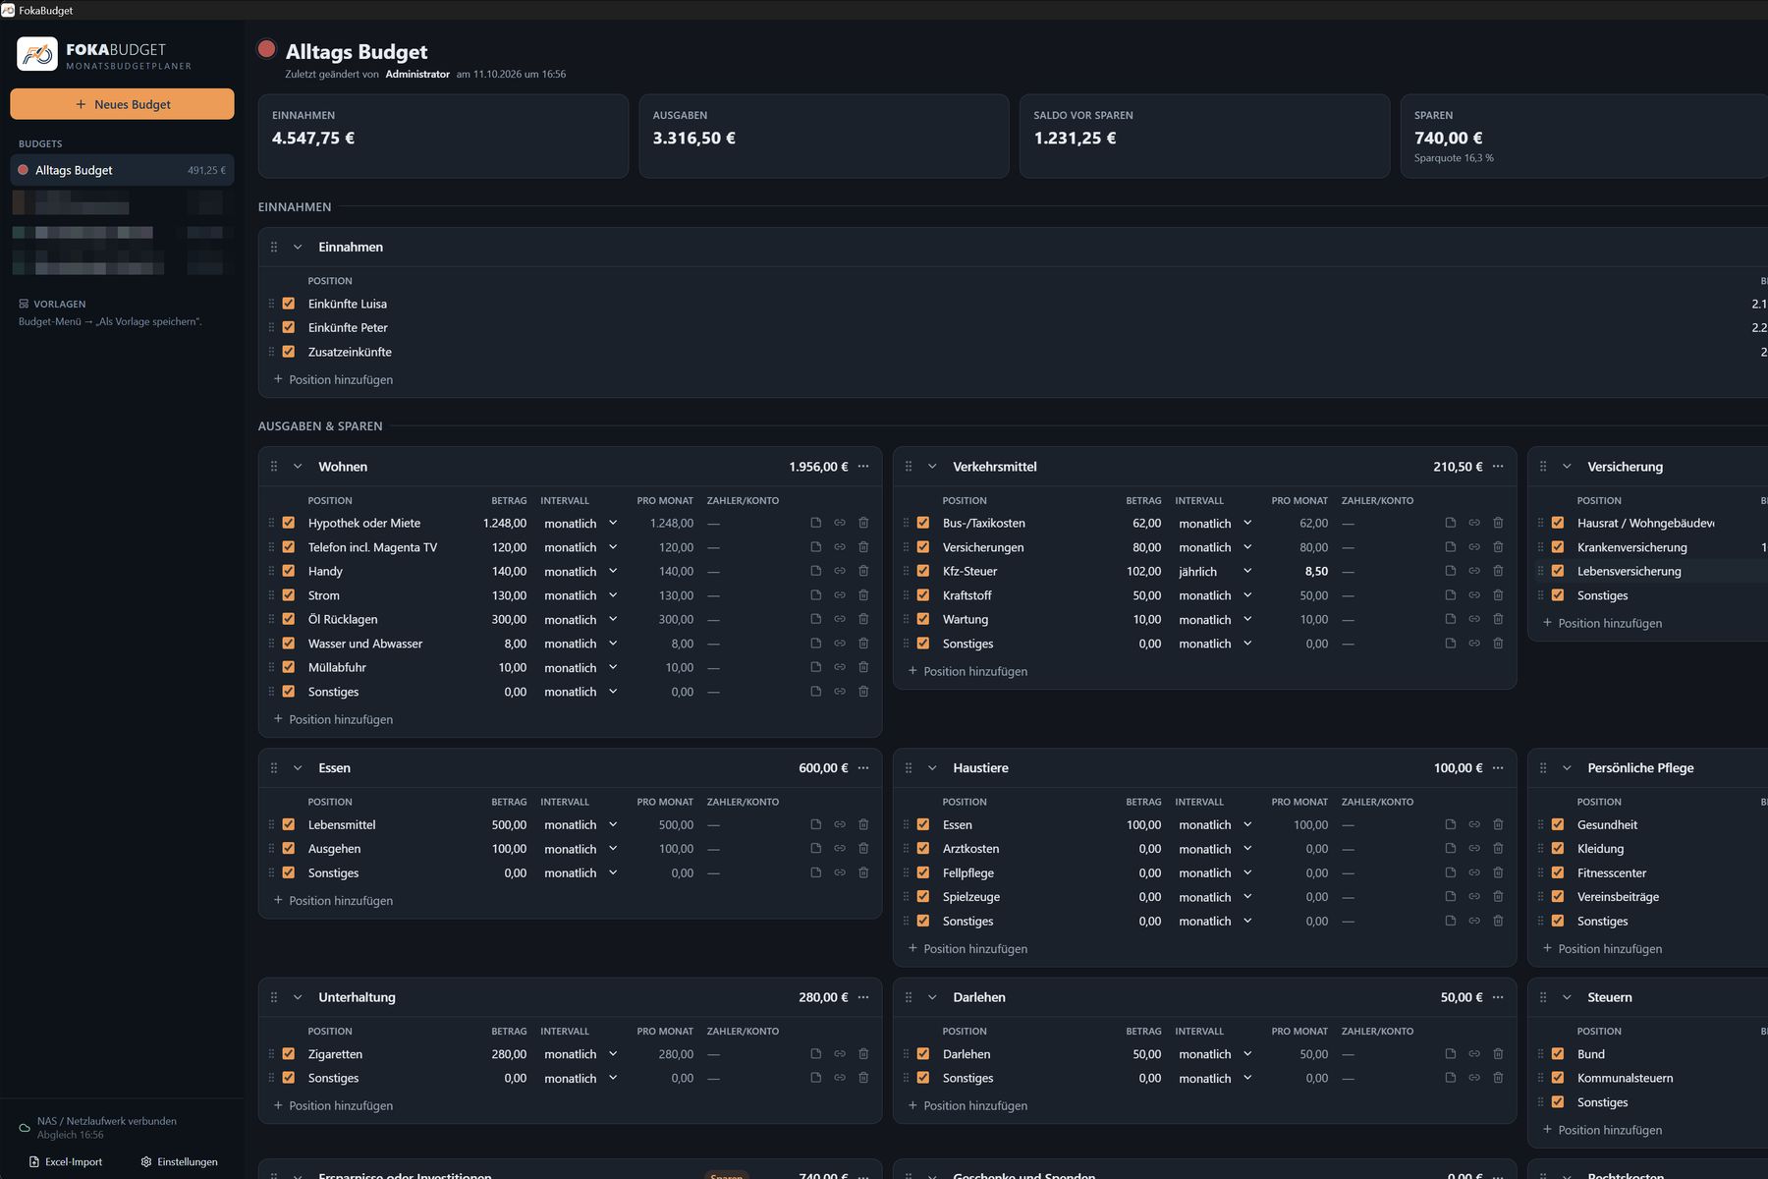Uncheck Fitnesscenter in Persönliche Pflege
The image size is (1768, 1179).
(x=1558, y=872)
